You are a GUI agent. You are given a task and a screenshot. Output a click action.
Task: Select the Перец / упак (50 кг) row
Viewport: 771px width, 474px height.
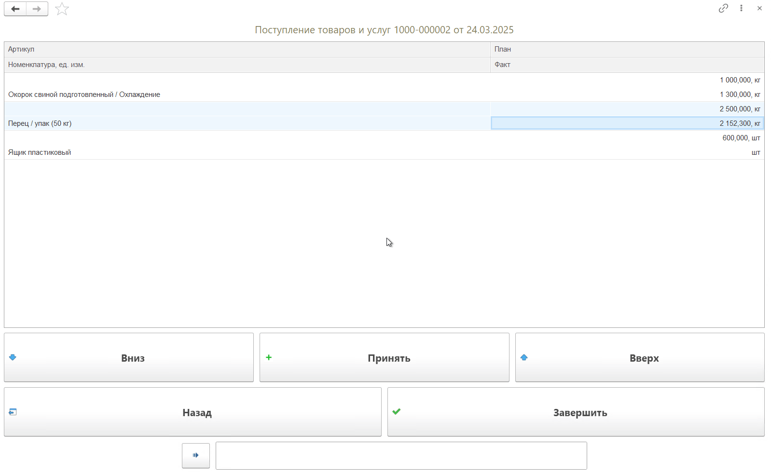click(40, 123)
